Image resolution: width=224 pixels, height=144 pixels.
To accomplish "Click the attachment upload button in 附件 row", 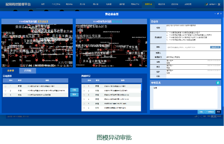I will pyautogui.click(x=215, y=47).
